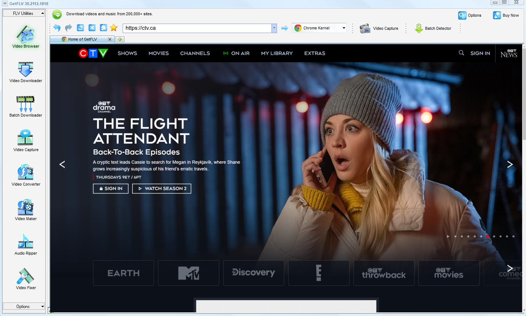Image resolution: width=526 pixels, height=316 pixels.
Task: Open Video Capture in the sidebar
Action: click(26, 141)
